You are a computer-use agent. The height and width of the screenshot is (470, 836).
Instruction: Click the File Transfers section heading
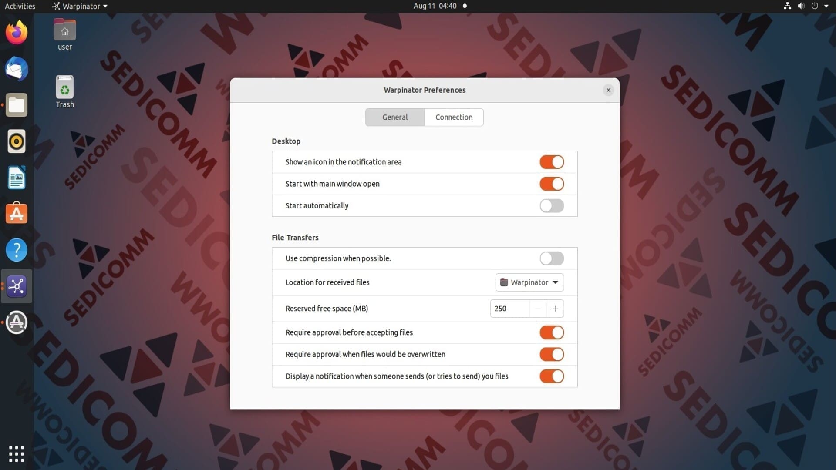click(x=295, y=238)
